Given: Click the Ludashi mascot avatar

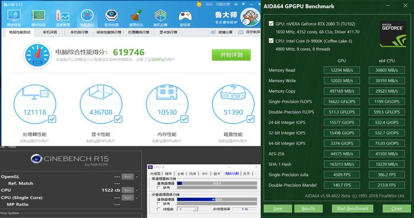Looking at the screenshot, I should (x=250, y=17).
